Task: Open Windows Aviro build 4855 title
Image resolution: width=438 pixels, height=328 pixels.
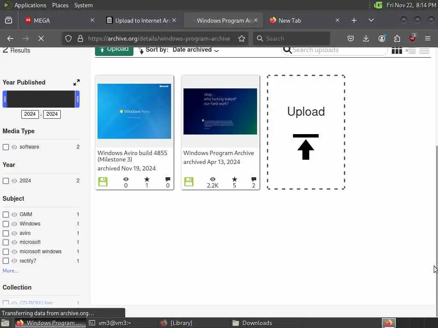Action: click(x=133, y=156)
